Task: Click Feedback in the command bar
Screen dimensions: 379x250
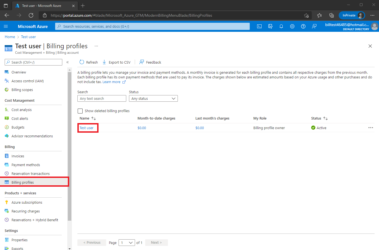Action: point(150,62)
